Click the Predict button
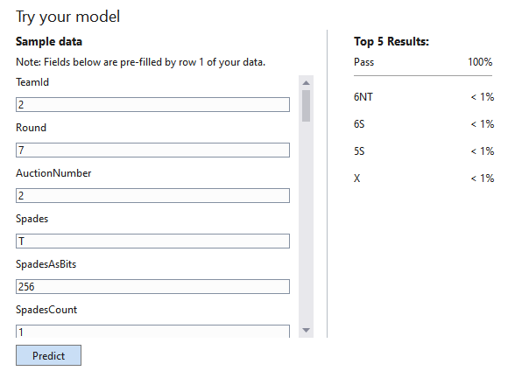This screenshot has width=522, height=378. (x=48, y=355)
